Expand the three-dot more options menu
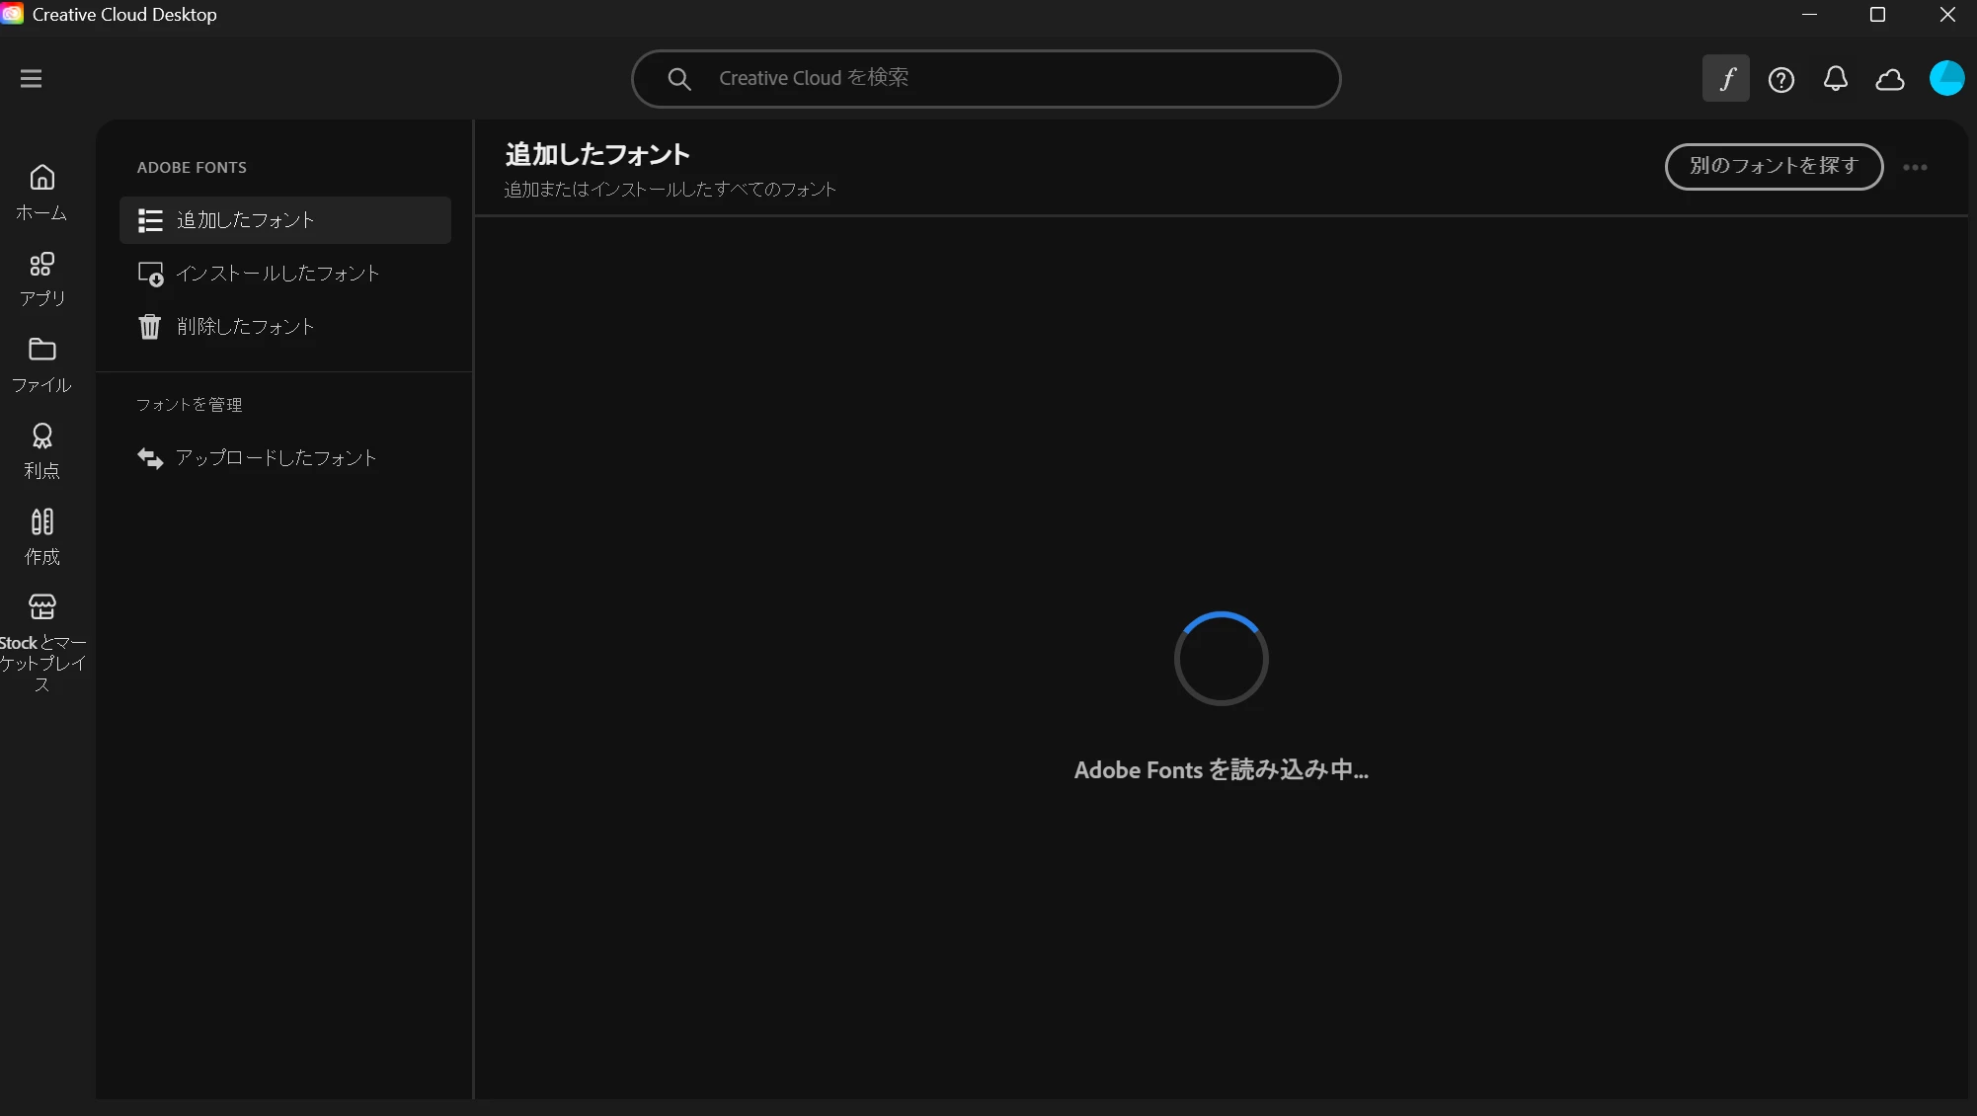 (x=1915, y=167)
